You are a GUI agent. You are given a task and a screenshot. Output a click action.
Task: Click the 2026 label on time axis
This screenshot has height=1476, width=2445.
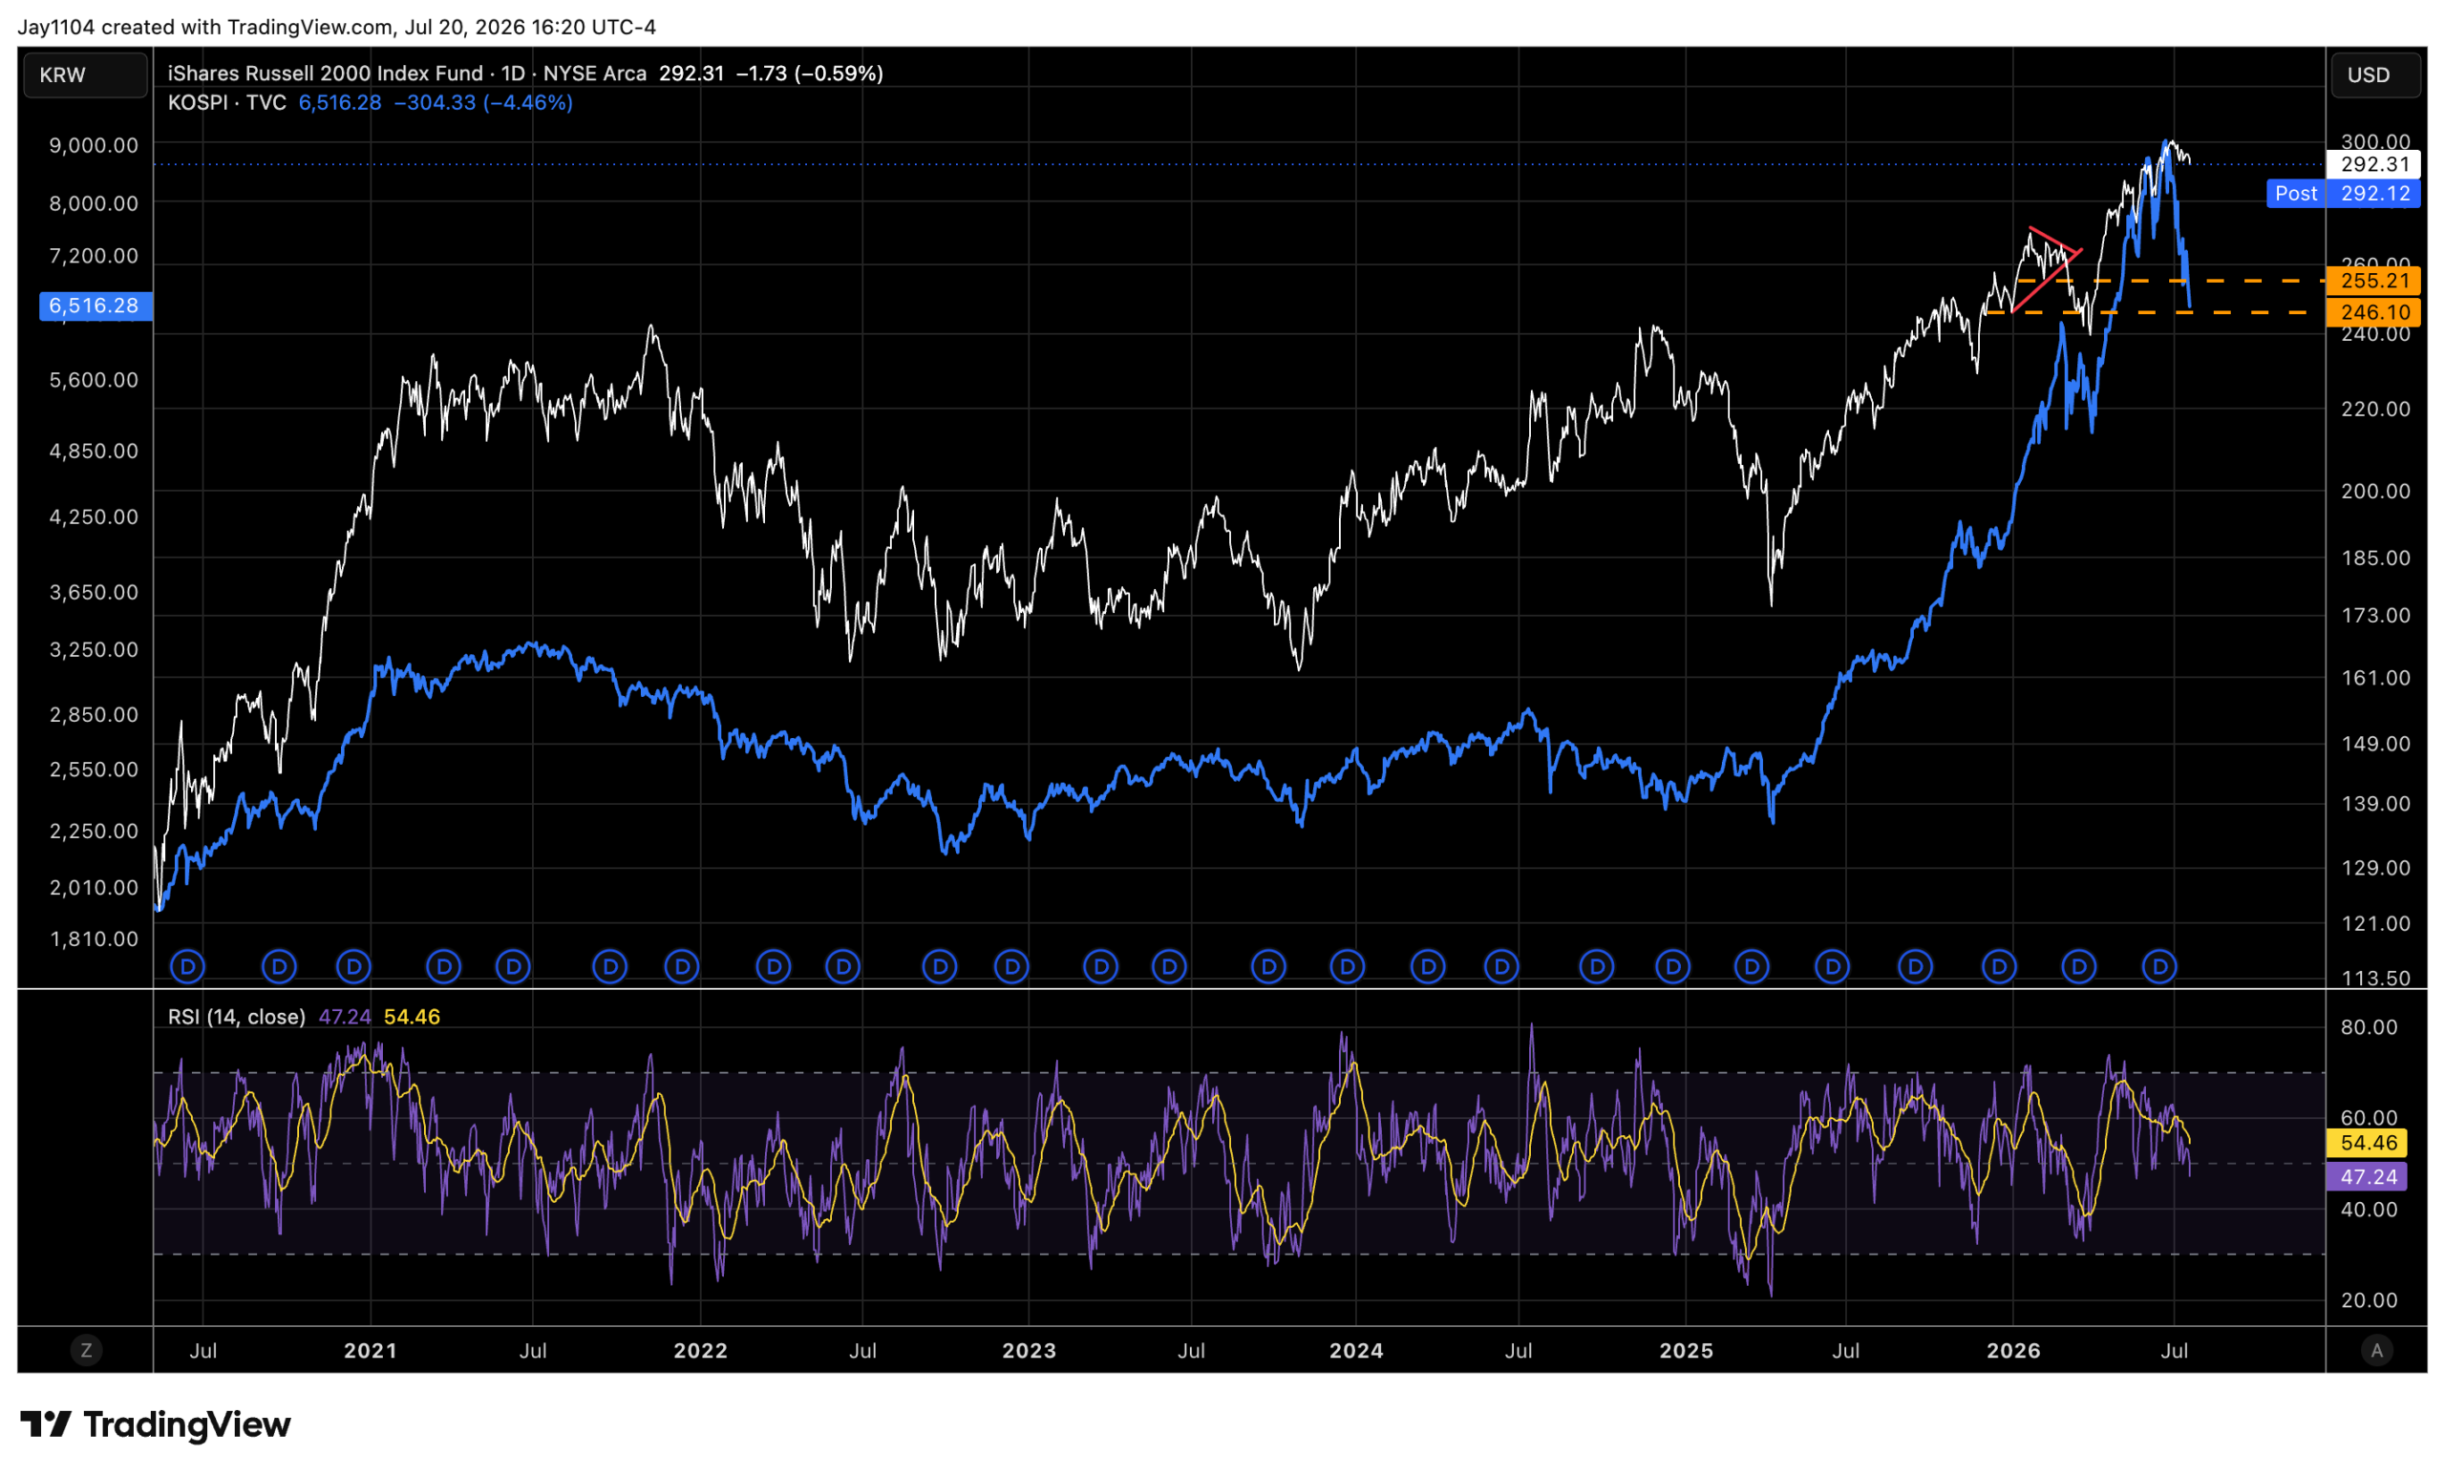click(x=2013, y=1351)
